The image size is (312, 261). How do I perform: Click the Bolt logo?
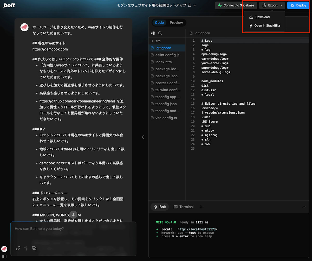9,5
